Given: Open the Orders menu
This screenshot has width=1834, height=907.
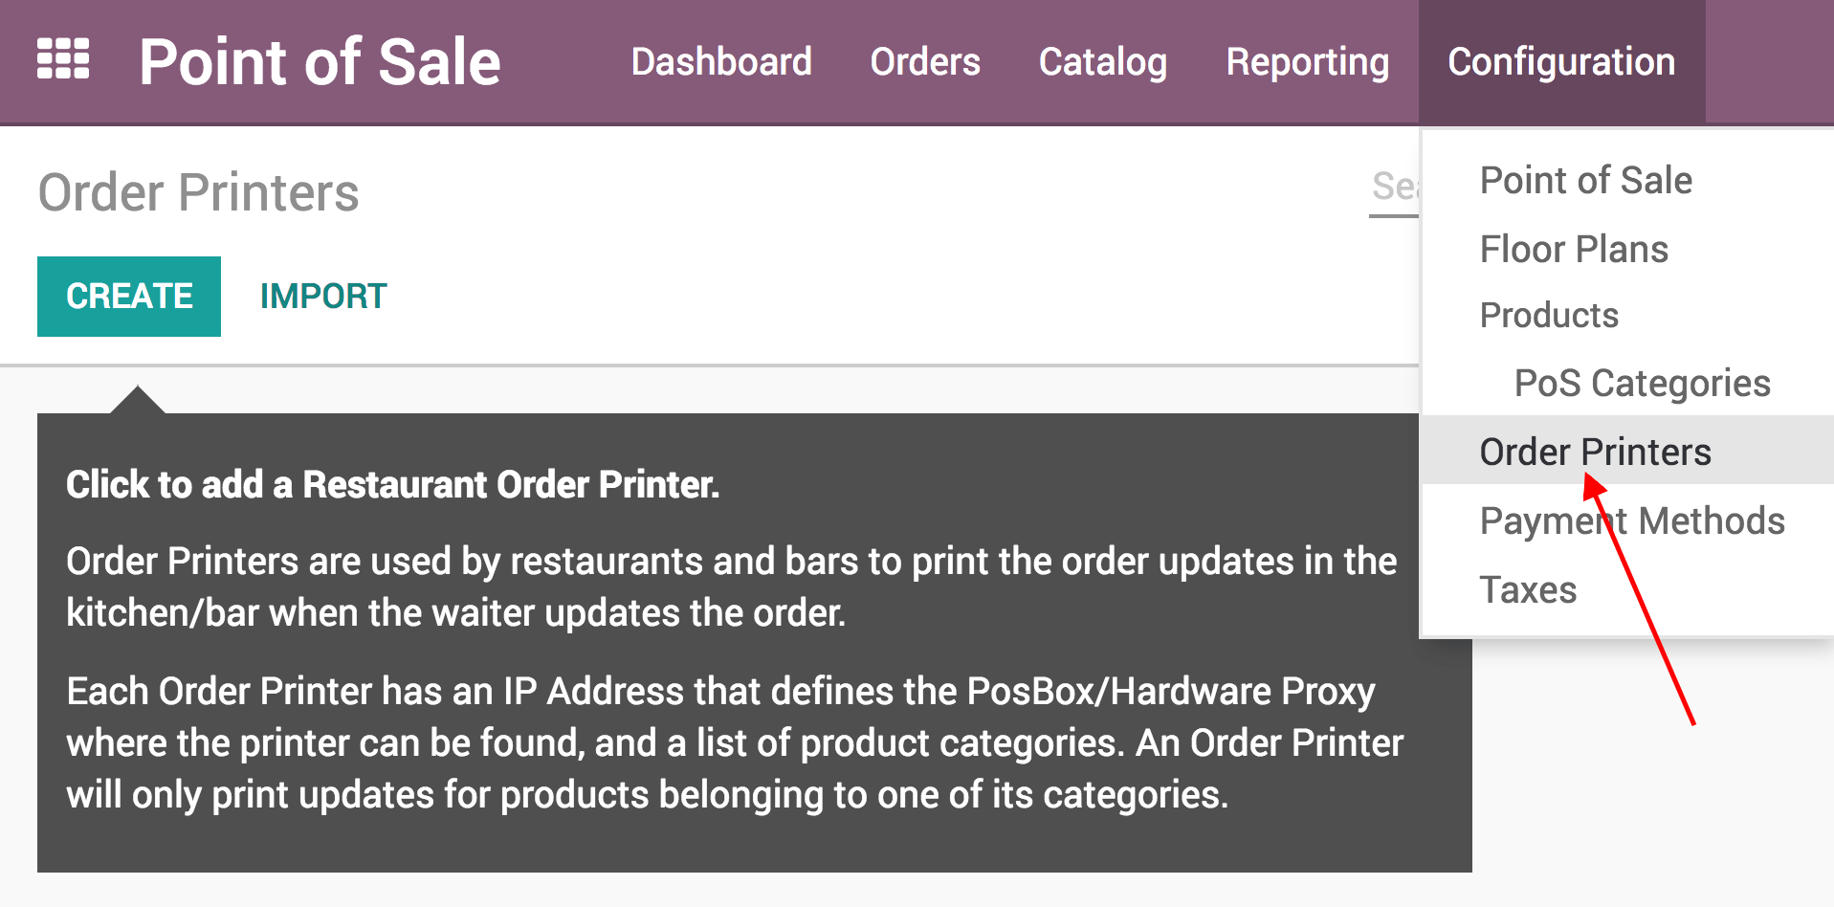Looking at the screenshot, I should coord(924,61).
